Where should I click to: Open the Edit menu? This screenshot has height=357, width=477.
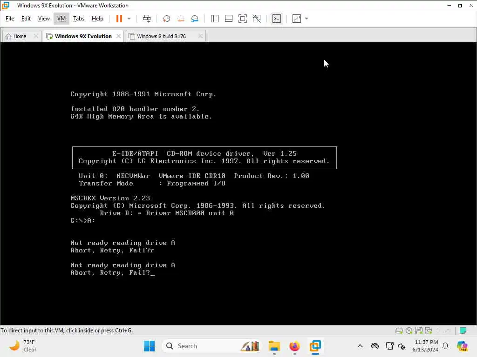[x=26, y=19]
